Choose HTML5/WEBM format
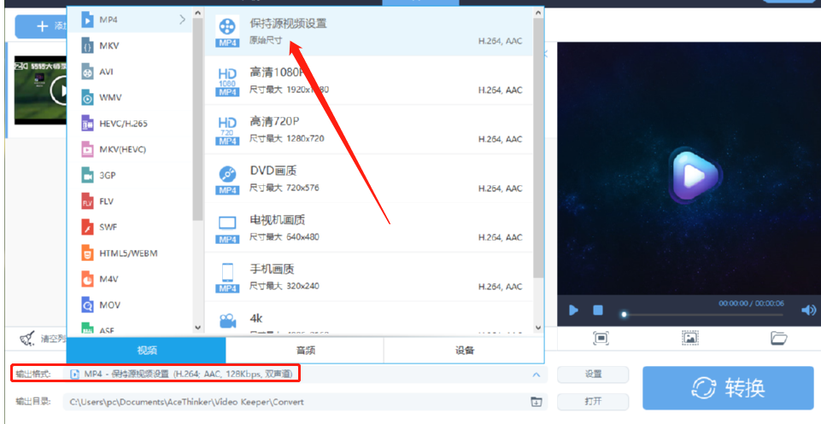Viewport: 821px width, 424px height. [129, 253]
